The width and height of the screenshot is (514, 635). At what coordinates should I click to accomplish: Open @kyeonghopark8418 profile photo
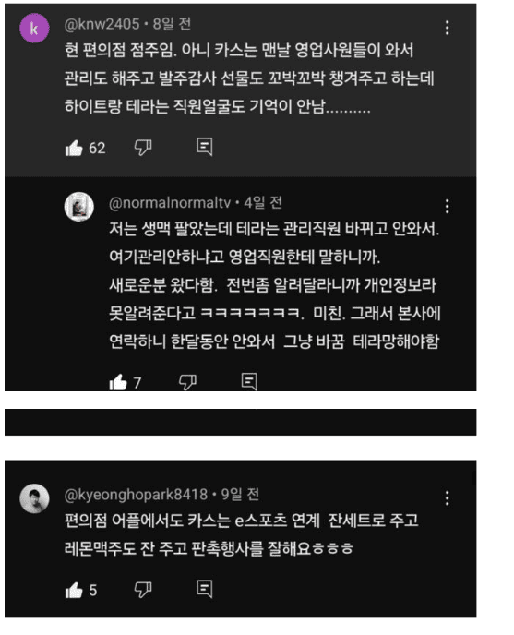(x=34, y=498)
